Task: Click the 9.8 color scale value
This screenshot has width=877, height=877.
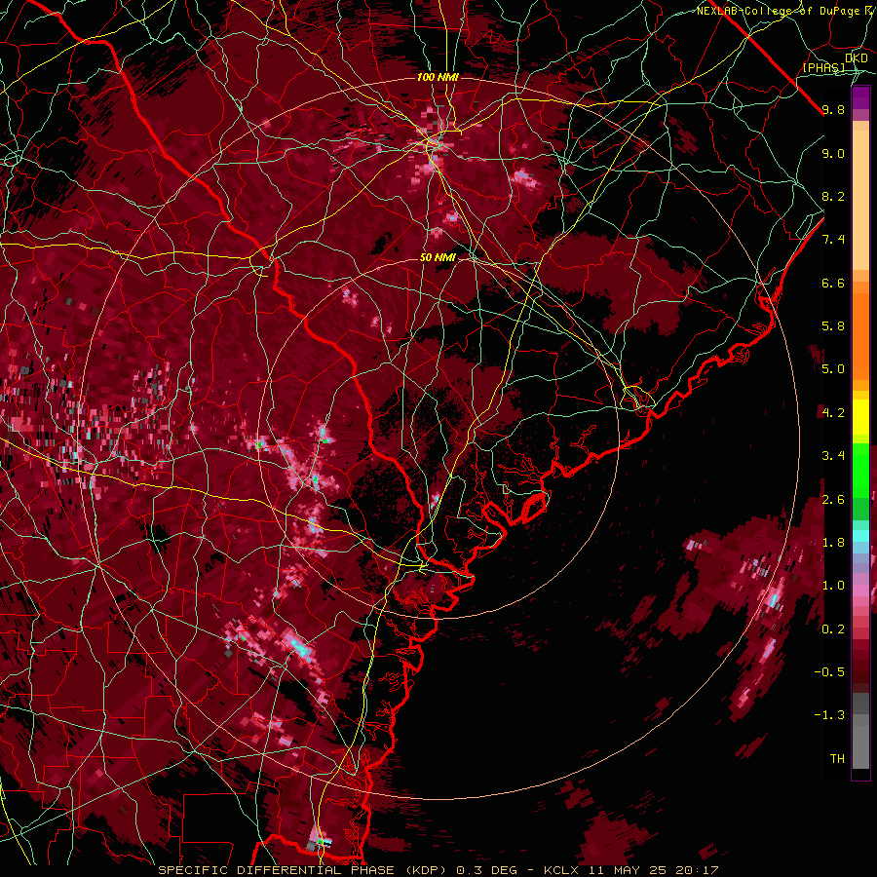Action: click(833, 109)
